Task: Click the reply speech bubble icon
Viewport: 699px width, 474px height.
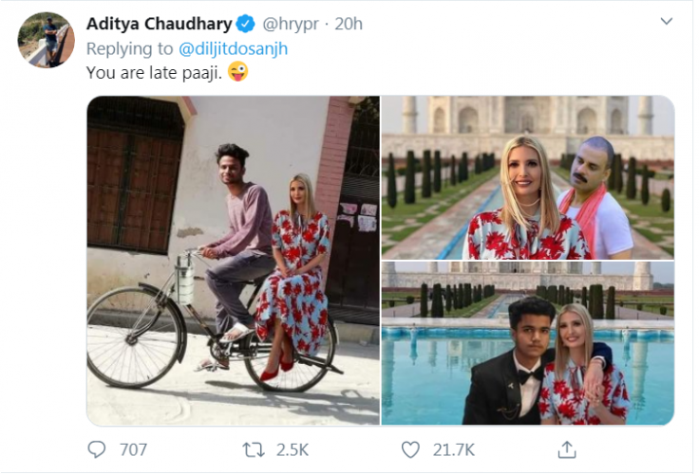Action: coord(97,449)
